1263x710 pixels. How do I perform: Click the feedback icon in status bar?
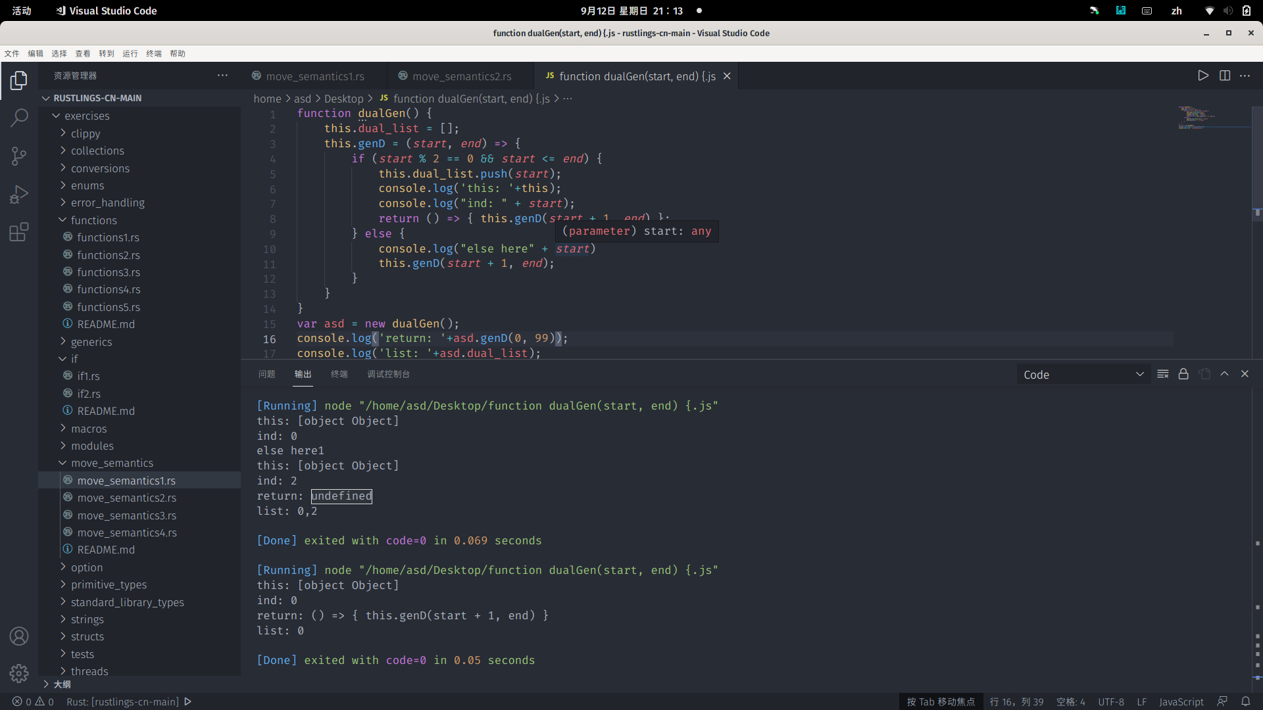coord(1222,701)
